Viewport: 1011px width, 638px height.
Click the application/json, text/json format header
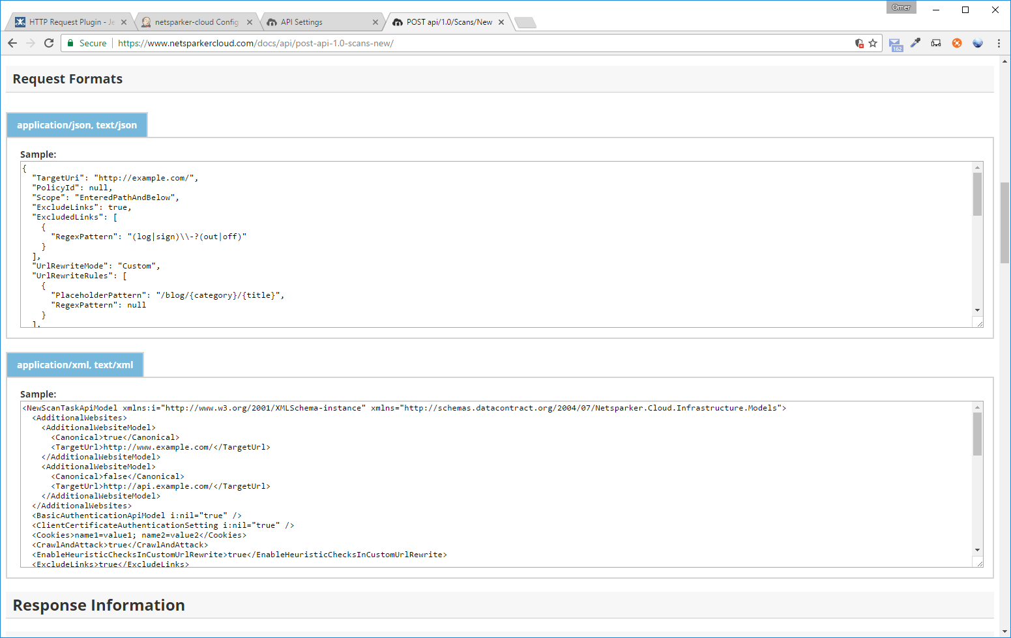point(76,124)
